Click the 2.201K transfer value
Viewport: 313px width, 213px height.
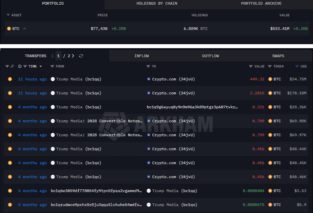tap(257, 93)
